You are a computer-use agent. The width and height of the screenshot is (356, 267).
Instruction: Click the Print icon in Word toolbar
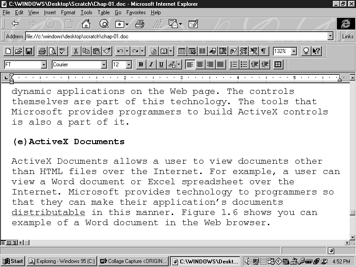42,51
